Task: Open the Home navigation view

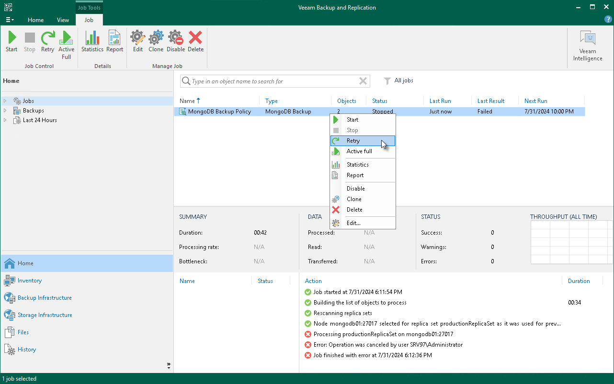Action: 87,263
